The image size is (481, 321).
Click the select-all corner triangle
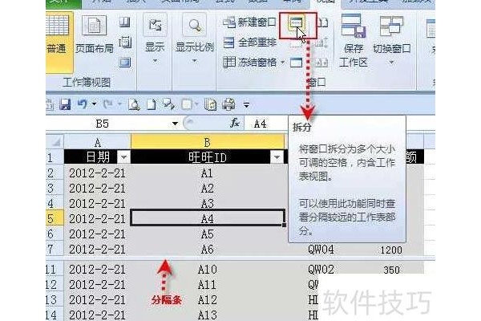point(55,143)
